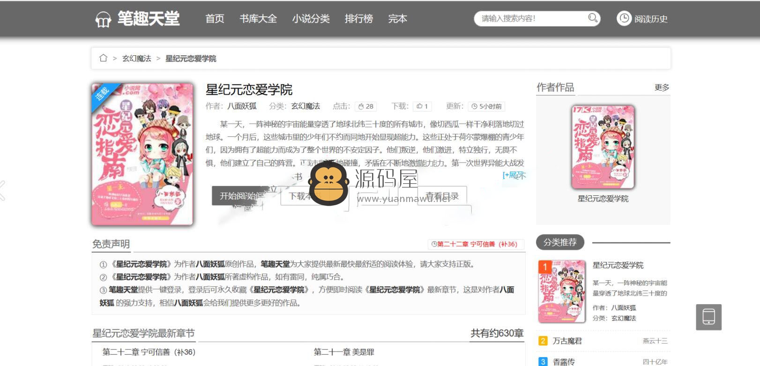This screenshot has height=366, width=760.
Task: Open 香露传 in recommendations
Action: (x=564, y=362)
